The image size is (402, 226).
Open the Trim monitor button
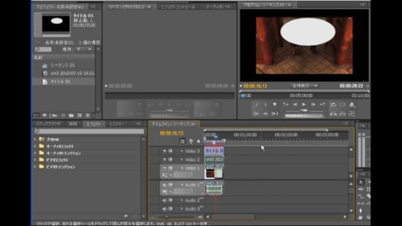pos(352,114)
